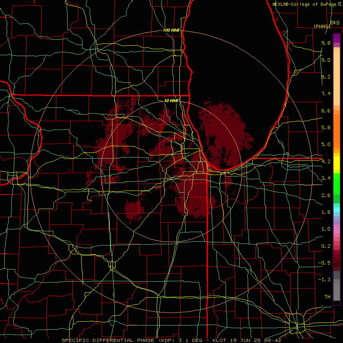Click the 8.2 value on the color scale
Image resolution: width=343 pixels, height=343 pixels.
[326, 77]
